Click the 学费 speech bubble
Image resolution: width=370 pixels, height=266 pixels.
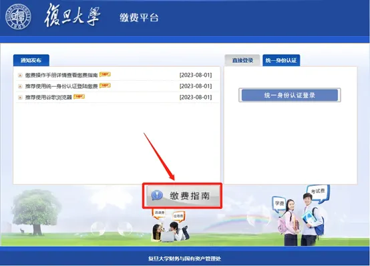click(x=279, y=204)
